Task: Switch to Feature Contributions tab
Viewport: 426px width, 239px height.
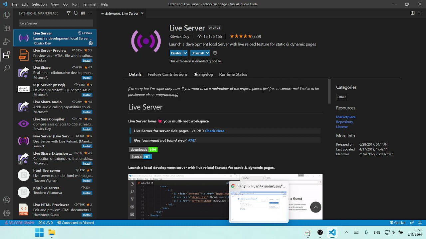Action: [167, 74]
